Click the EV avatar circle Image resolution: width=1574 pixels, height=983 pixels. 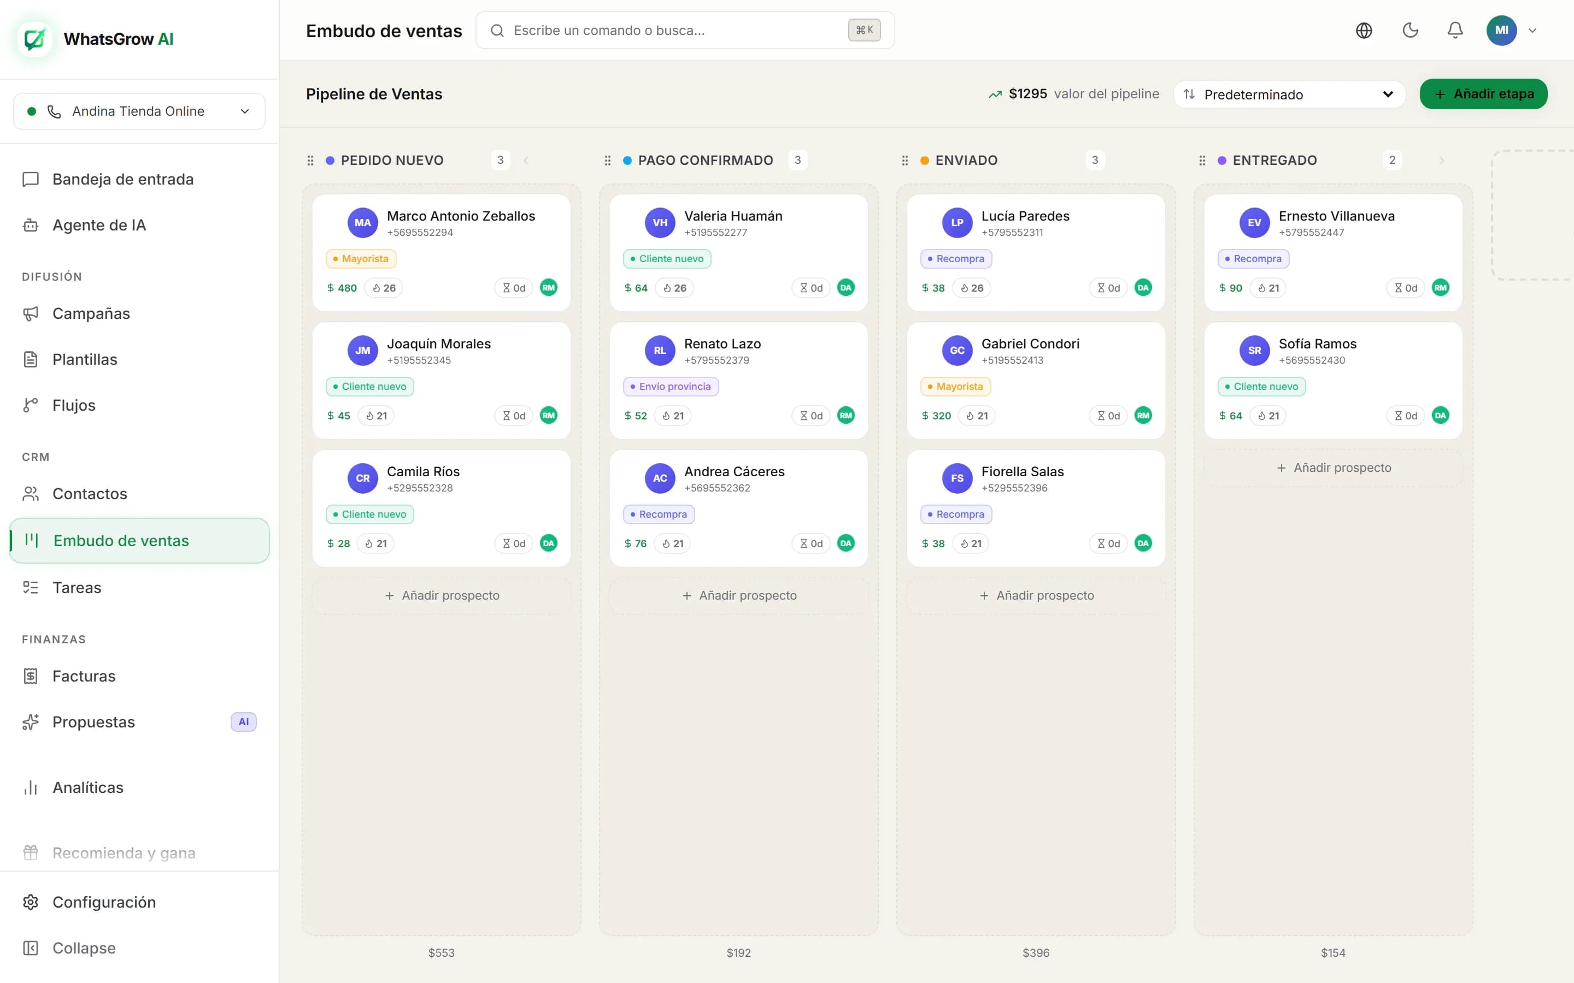point(1255,223)
